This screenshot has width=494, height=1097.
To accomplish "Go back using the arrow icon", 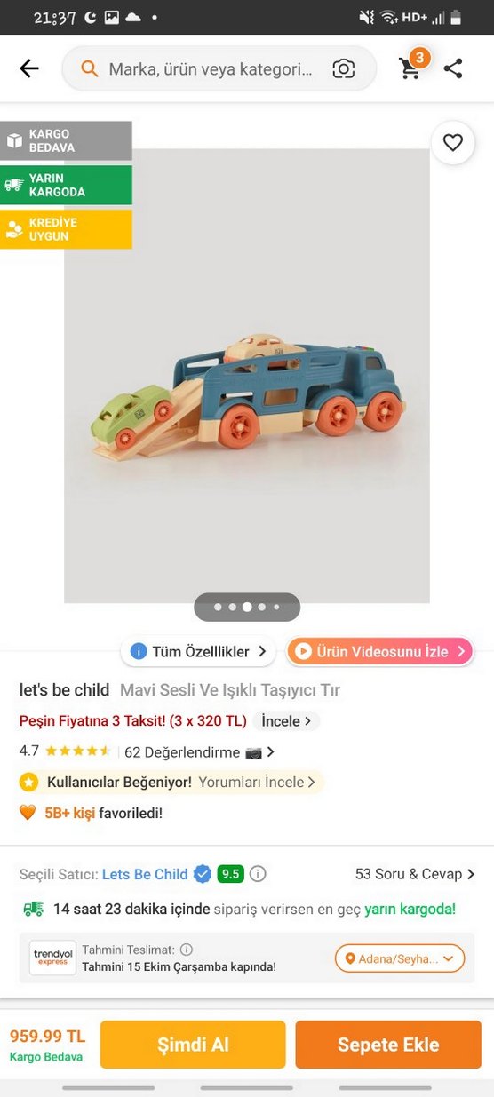I will tap(29, 68).
